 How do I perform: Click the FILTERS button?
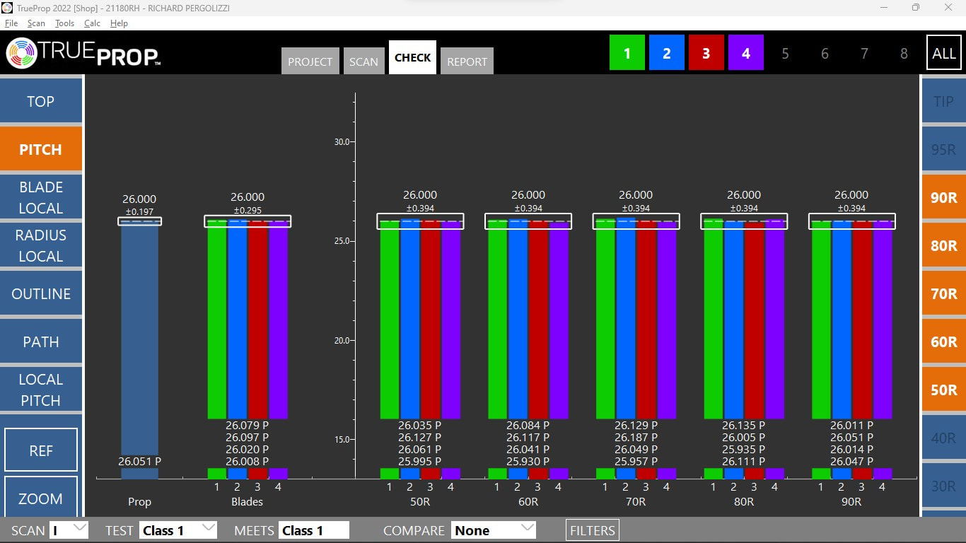(593, 530)
